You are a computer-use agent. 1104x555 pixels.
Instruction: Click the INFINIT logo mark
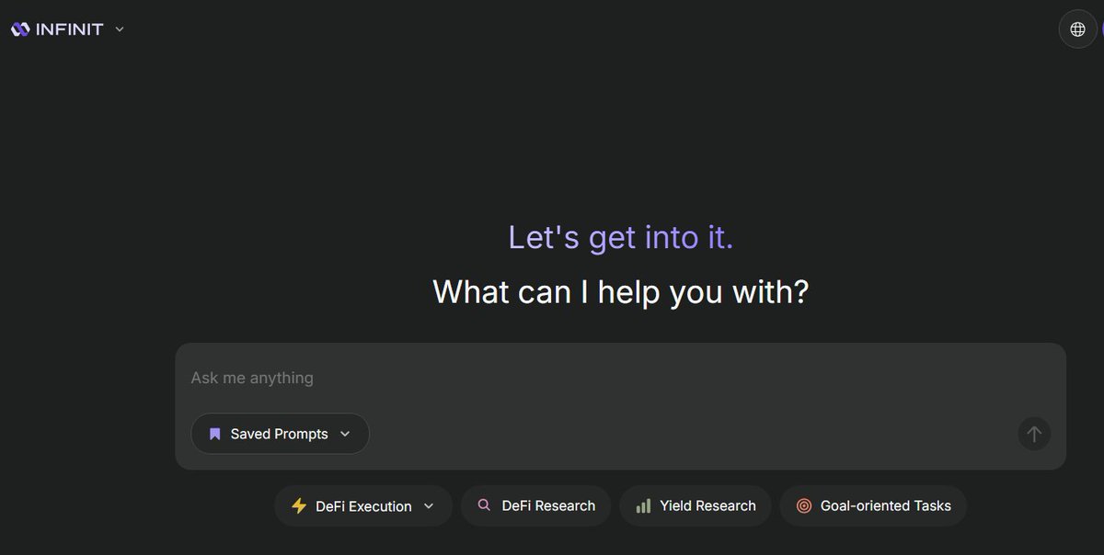tap(19, 28)
